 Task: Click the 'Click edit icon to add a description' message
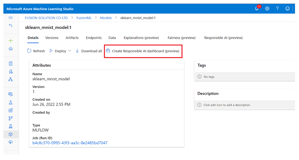pyautogui.click(x=224, y=105)
